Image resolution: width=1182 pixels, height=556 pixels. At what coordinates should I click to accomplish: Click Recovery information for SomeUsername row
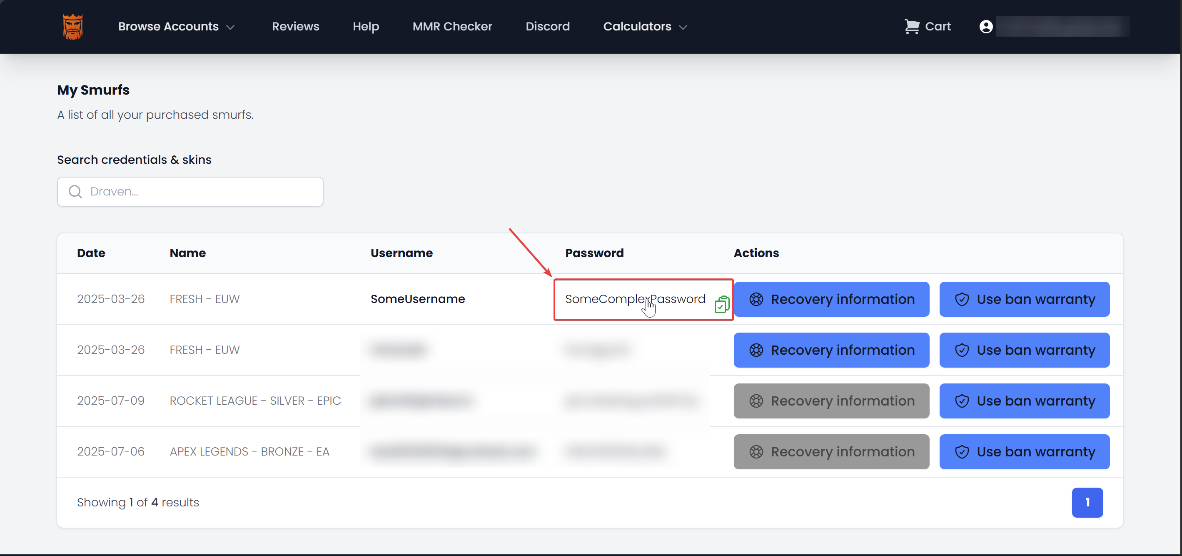831,299
